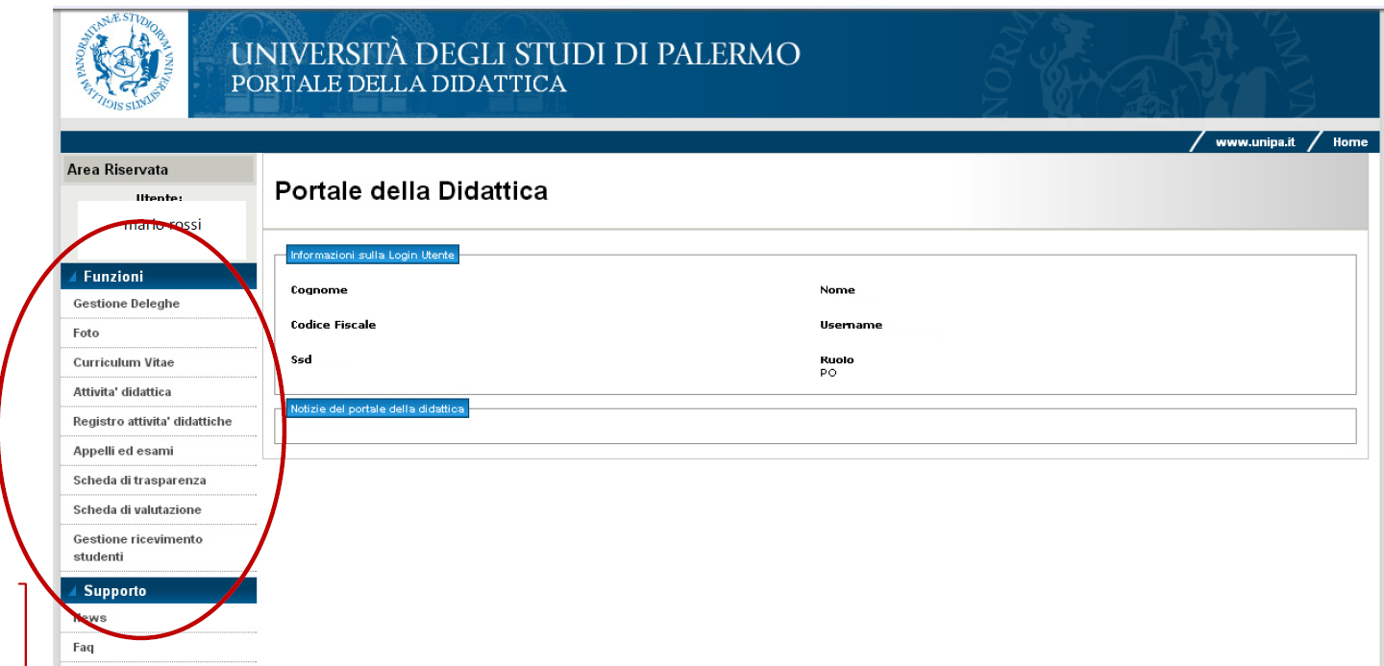This screenshot has height=666, width=1384.
Task: Click the Ruolo field label
Action: pyautogui.click(x=836, y=360)
